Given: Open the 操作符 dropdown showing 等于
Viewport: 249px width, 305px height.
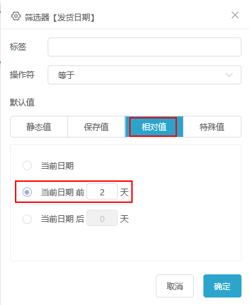Looking at the screenshot, I should (x=144, y=75).
